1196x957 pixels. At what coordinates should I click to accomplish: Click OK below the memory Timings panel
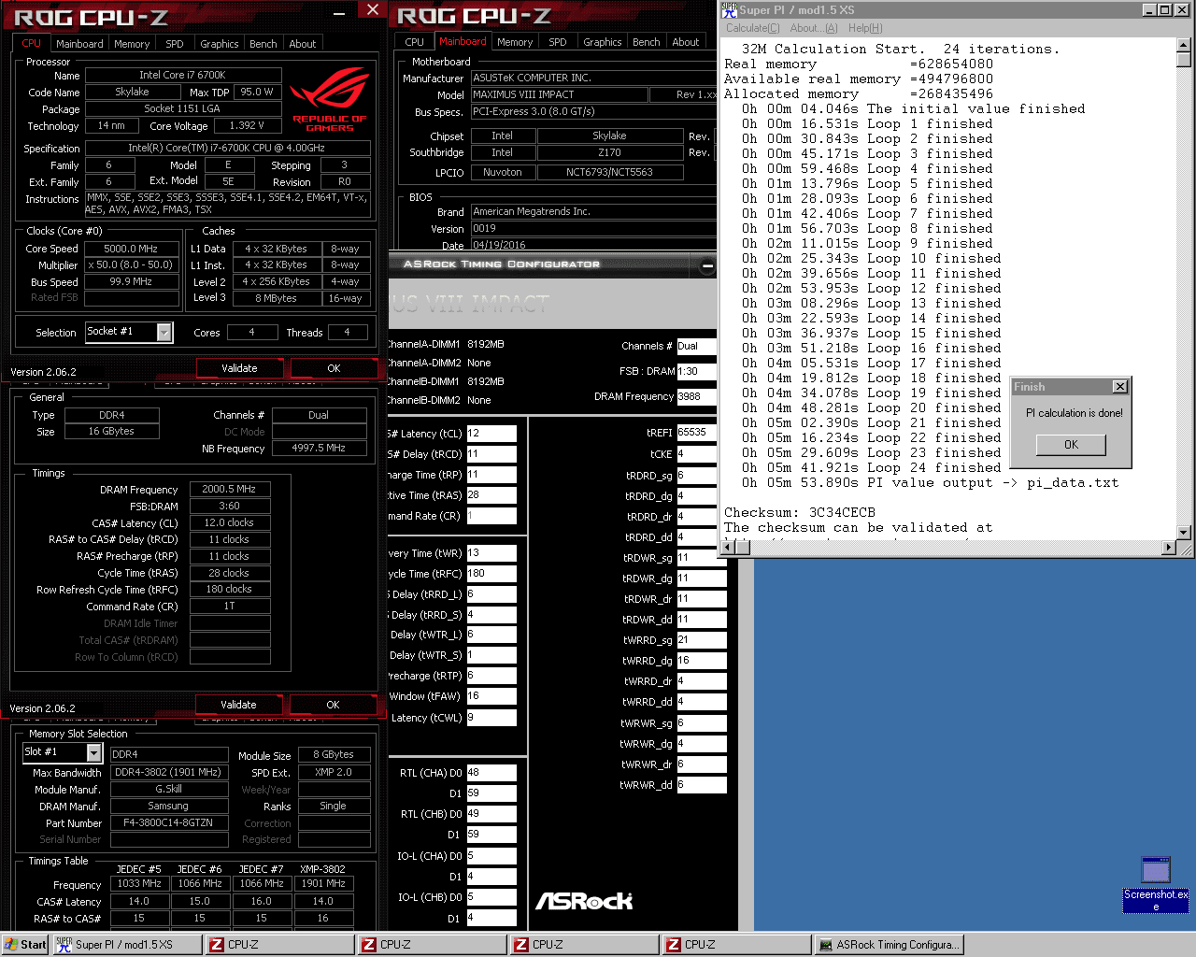(333, 705)
